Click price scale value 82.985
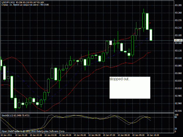Image resolution: width=183 pixels, height=137 pixels. point(178,96)
